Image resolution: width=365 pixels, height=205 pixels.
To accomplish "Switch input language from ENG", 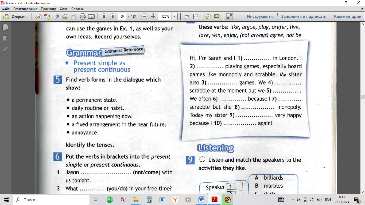I will [328, 200].
